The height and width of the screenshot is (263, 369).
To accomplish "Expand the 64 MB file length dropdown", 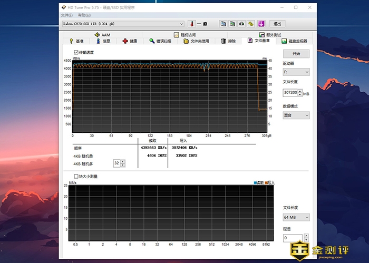I will tap(296, 217).
